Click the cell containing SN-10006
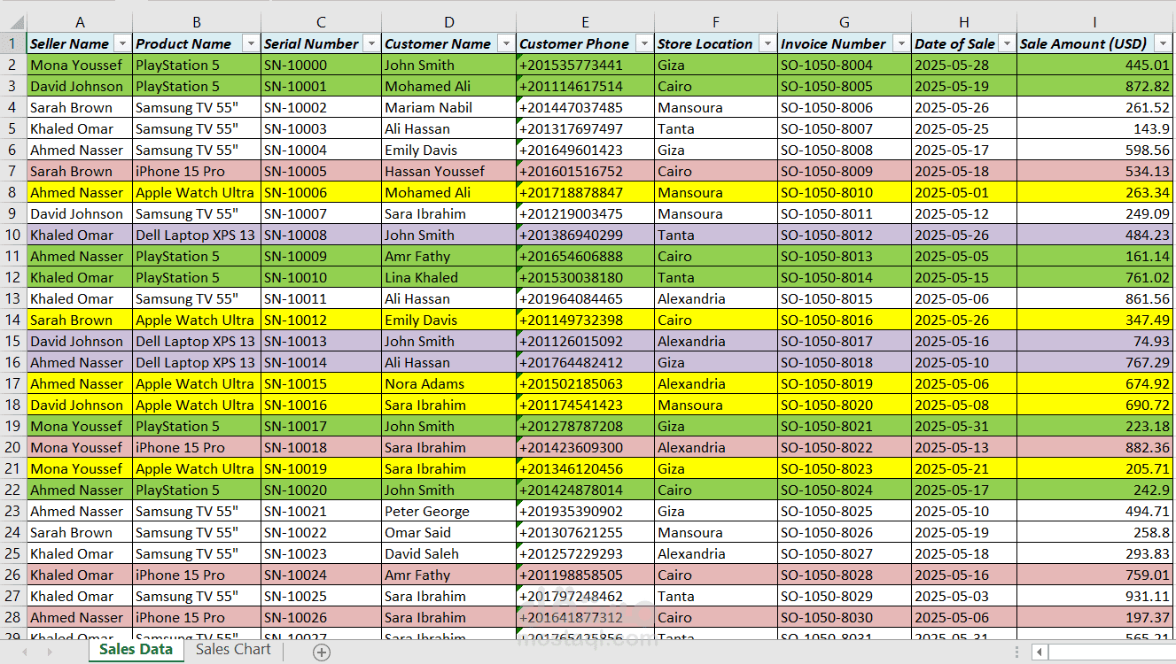Image resolution: width=1176 pixels, height=664 pixels. click(x=321, y=192)
